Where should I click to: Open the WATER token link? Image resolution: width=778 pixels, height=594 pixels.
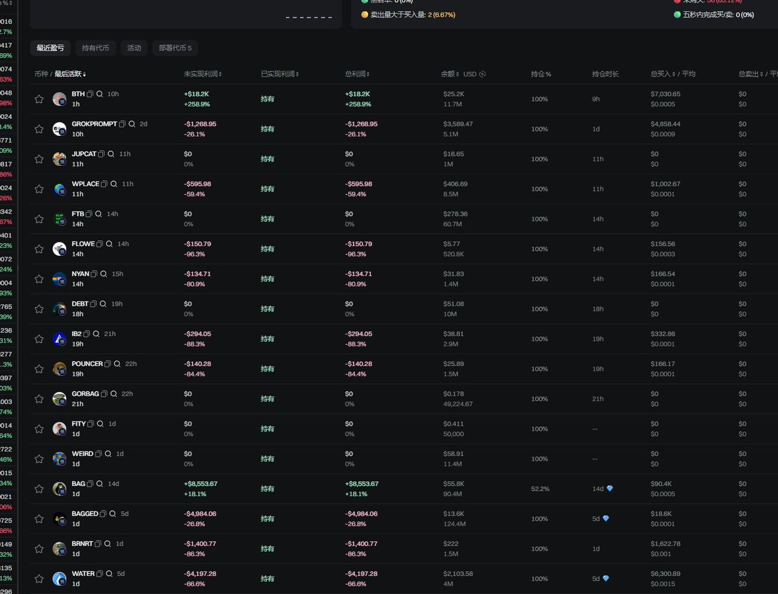(x=83, y=574)
